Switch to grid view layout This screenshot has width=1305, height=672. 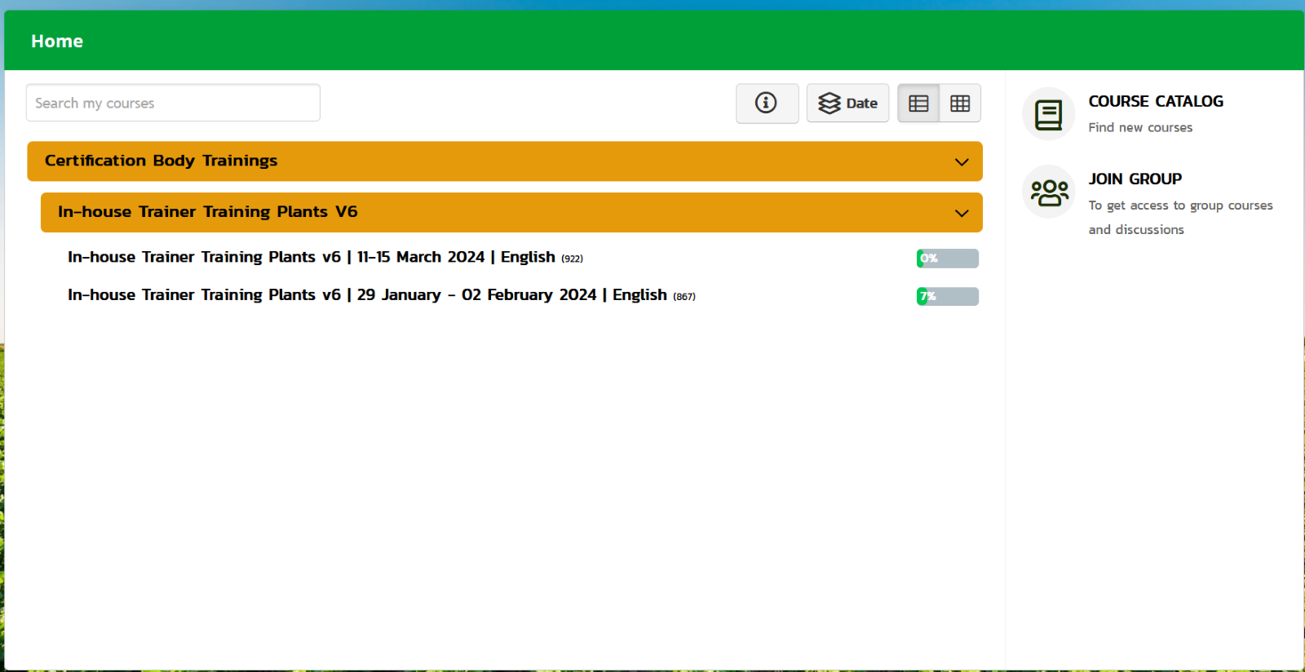tap(960, 104)
